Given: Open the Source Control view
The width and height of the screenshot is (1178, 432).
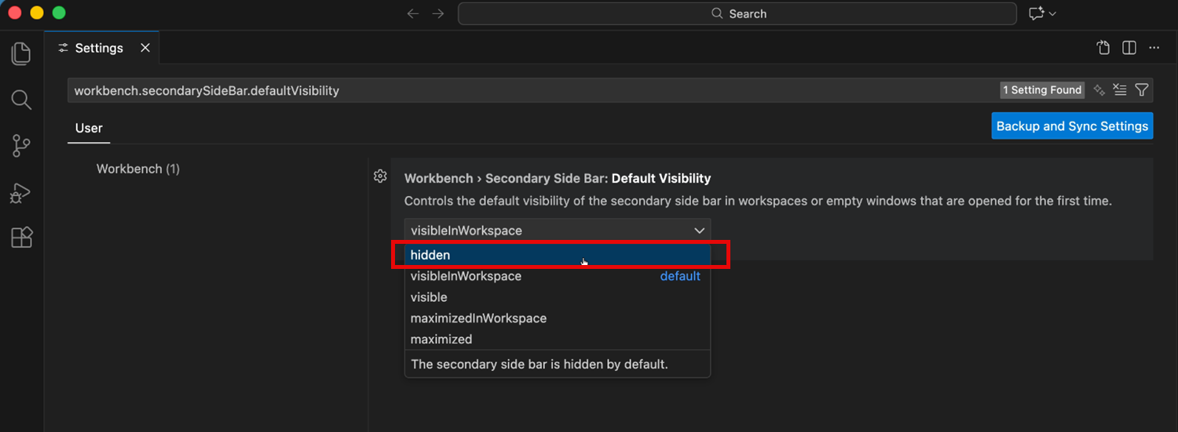Looking at the screenshot, I should point(21,146).
